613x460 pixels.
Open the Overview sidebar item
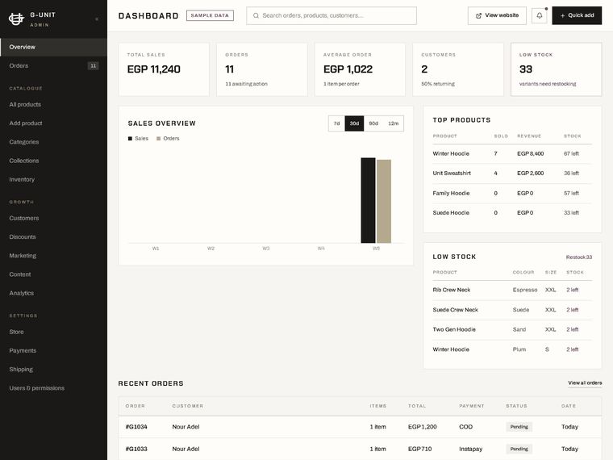tap(53, 47)
